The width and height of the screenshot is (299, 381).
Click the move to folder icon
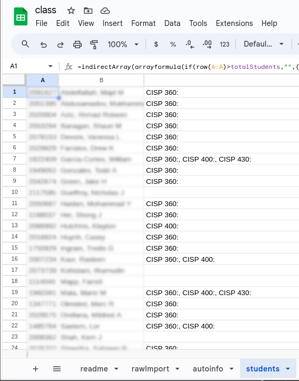tap(88, 11)
